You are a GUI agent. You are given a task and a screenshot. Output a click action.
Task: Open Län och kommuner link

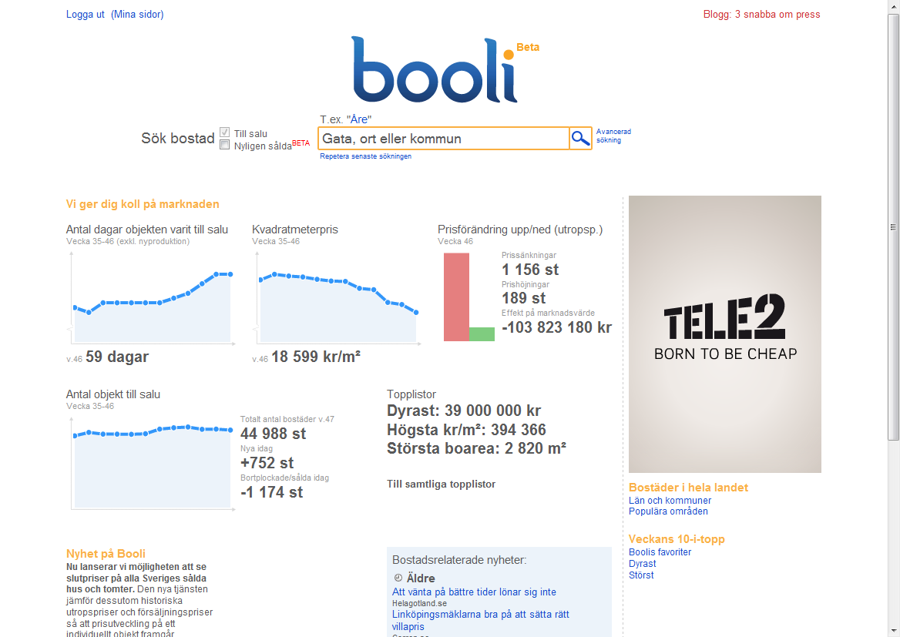[x=670, y=501]
